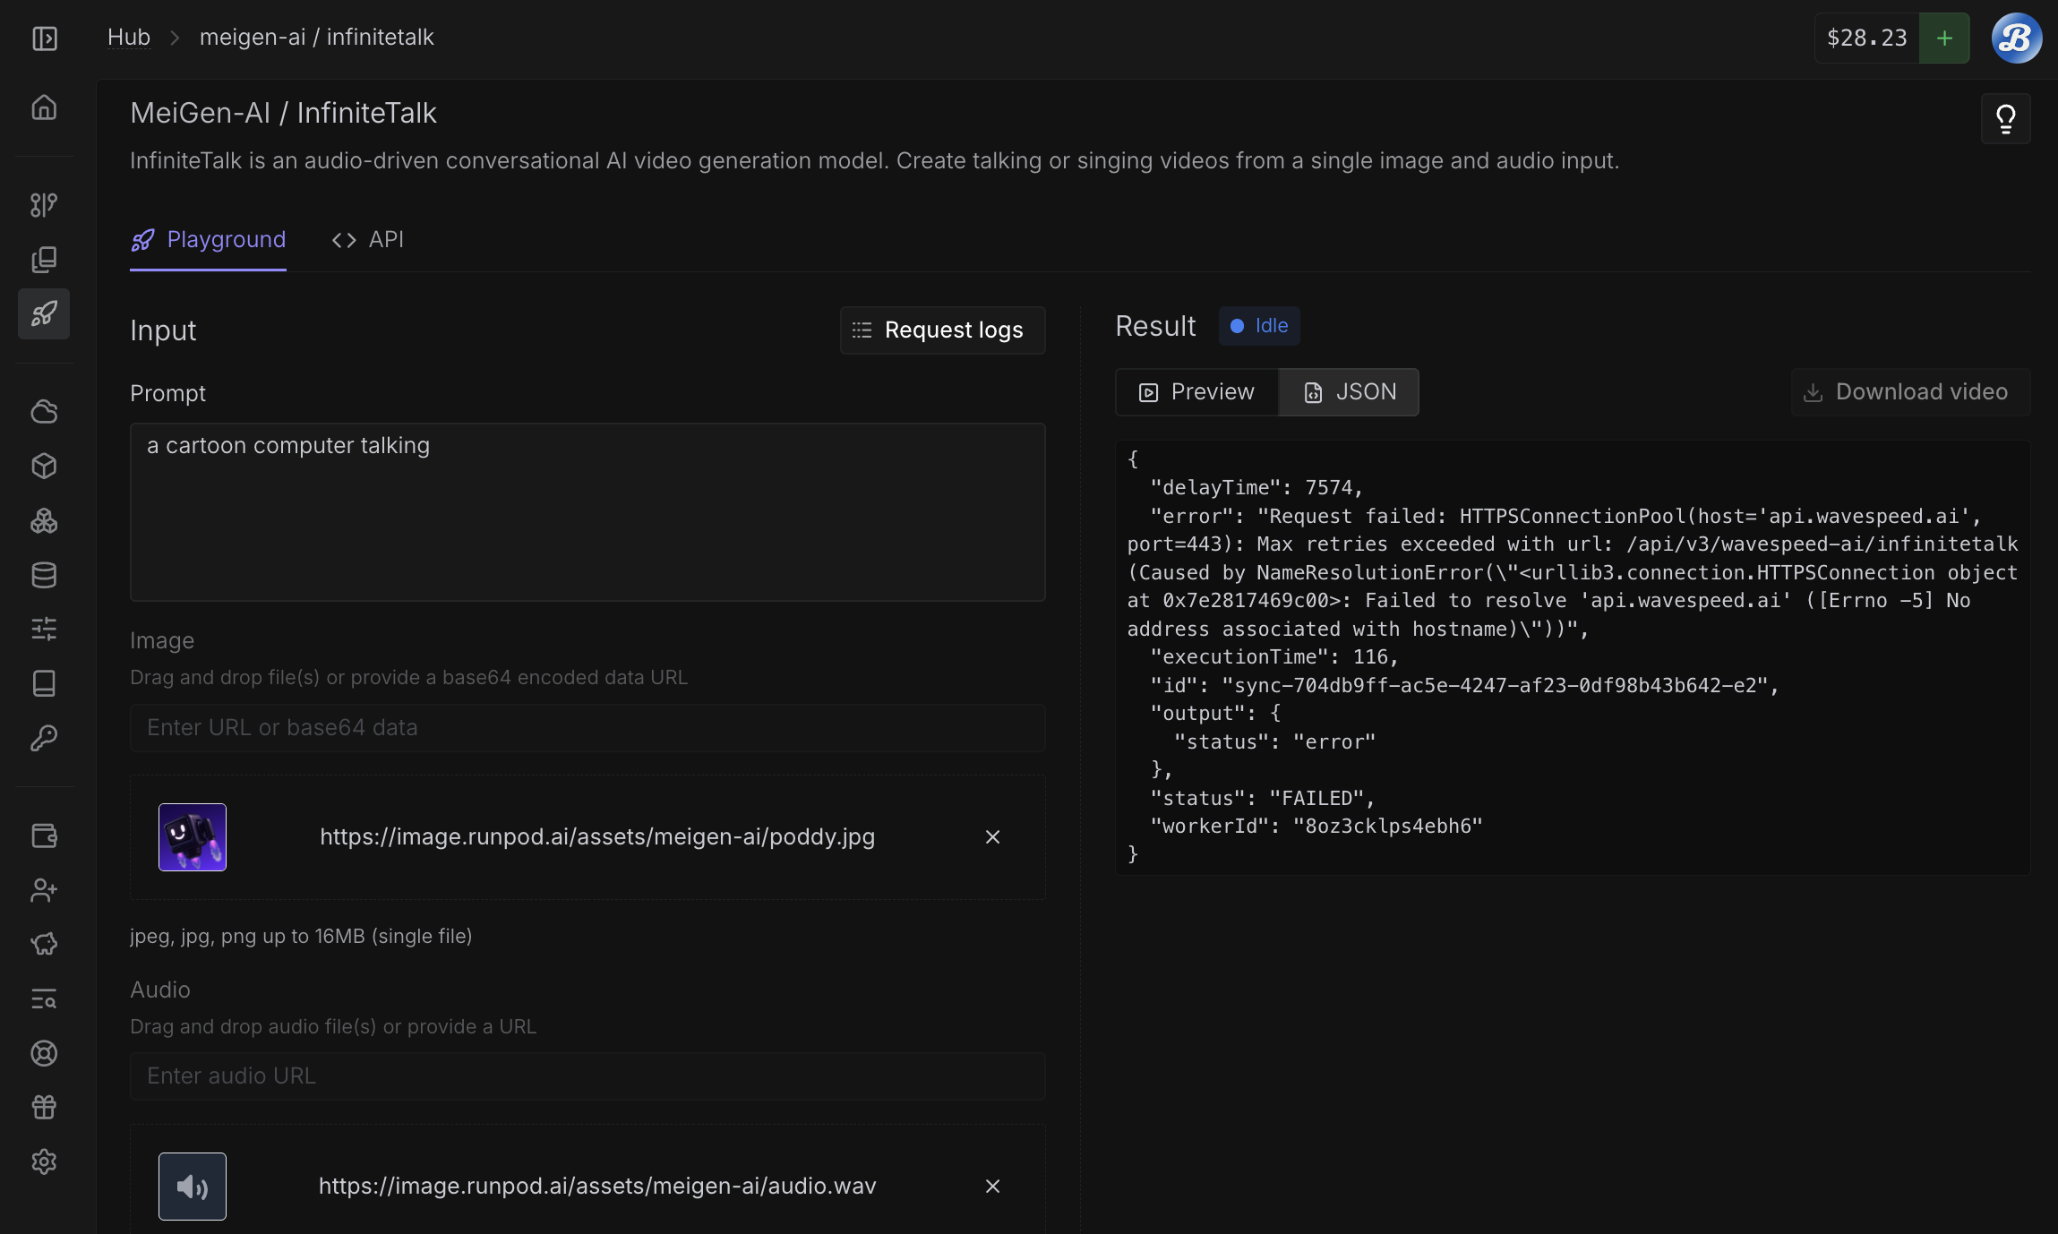Click the lightbulb icon at top right
Viewport: 2058px width, 1234px height.
[2005, 118]
